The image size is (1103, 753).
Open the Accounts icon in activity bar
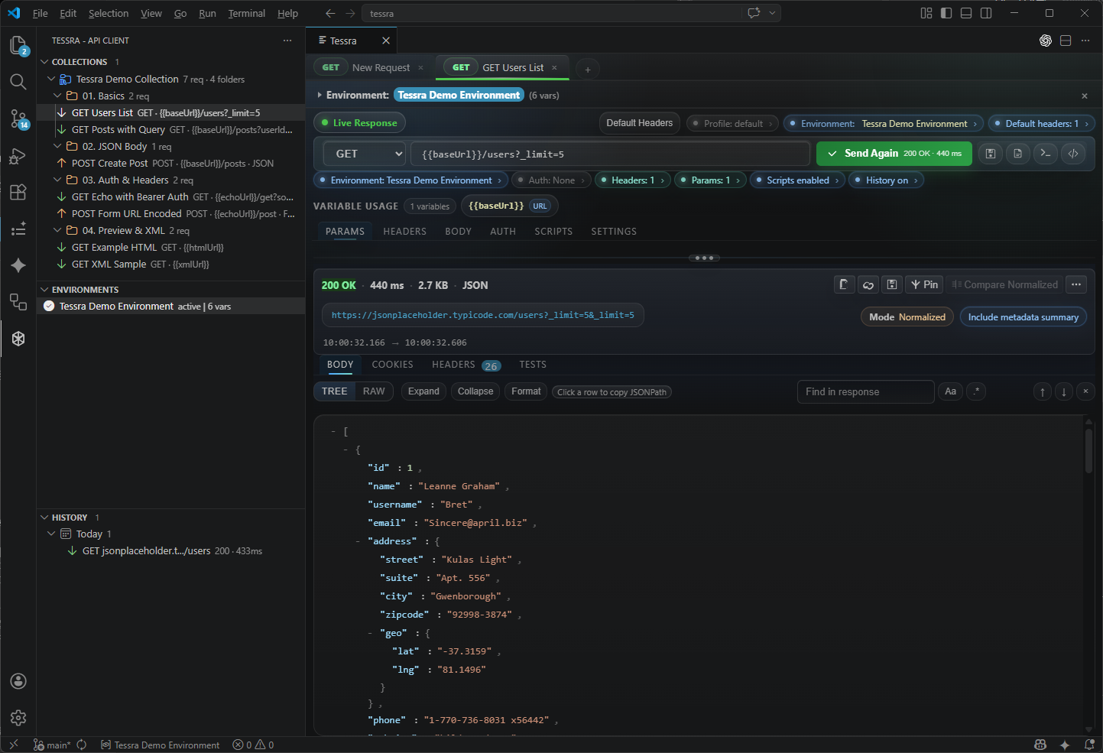pyautogui.click(x=18, y=681)
